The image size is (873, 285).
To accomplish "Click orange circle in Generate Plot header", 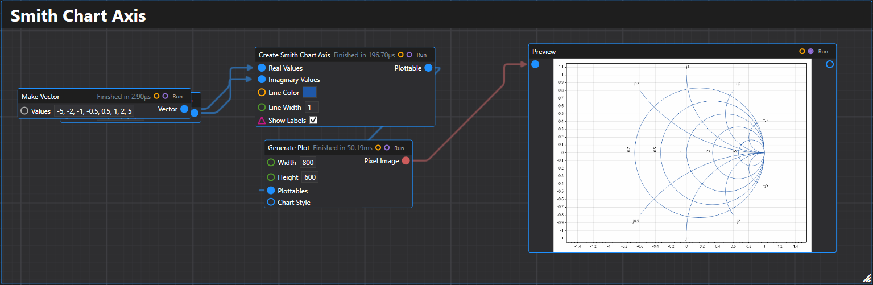I will 378,148.
